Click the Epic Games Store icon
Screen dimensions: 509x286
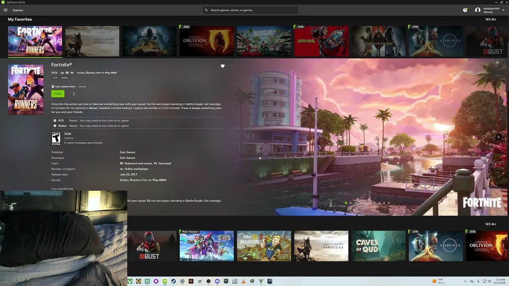(x=53, y=87)
